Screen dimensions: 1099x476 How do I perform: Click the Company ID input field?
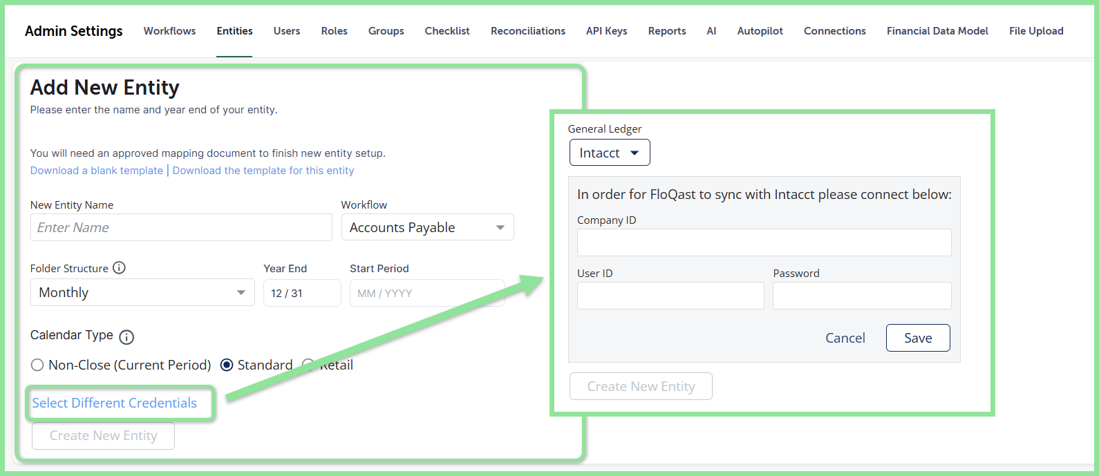click(x=764, y=242)
